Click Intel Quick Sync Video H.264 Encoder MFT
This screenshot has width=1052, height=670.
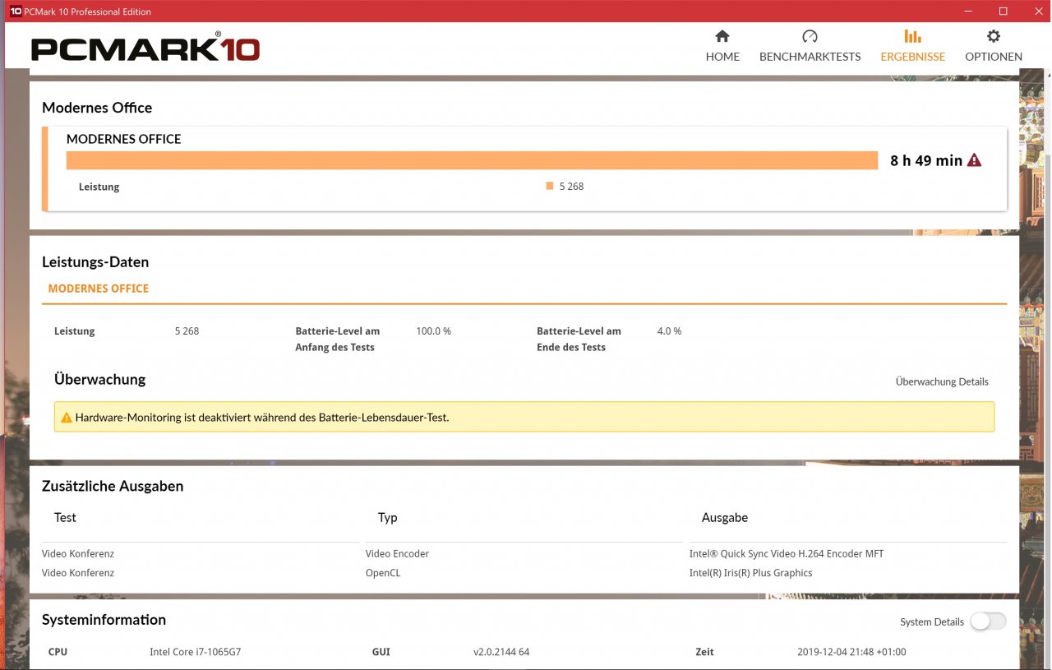click(x=787, y=554)
